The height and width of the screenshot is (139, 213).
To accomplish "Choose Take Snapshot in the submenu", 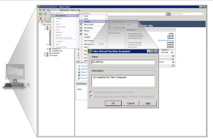I will tap(123, 22).
